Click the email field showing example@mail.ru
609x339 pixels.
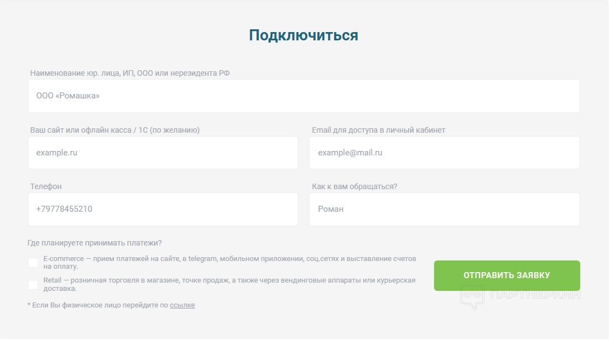click(444, 153)
